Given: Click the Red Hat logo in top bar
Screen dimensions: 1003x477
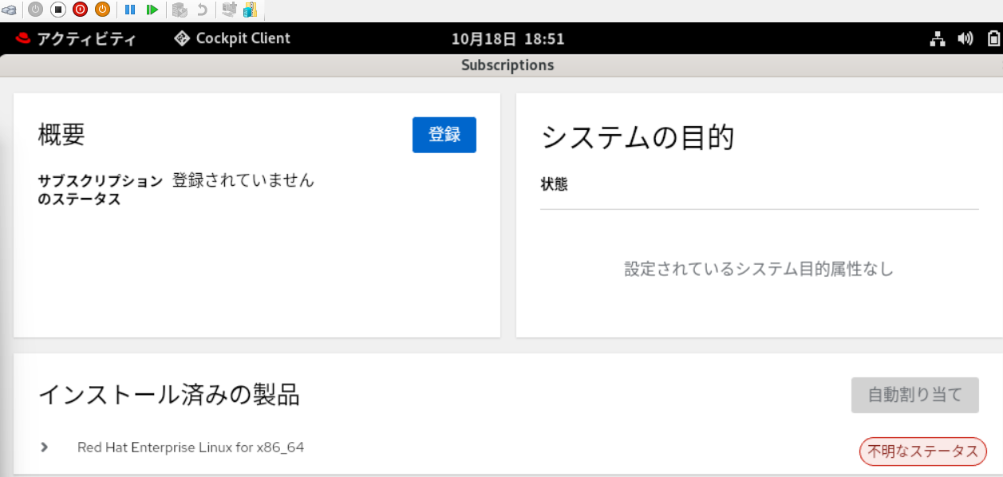Looking at the screenshot, I should (x=22, y=38).
